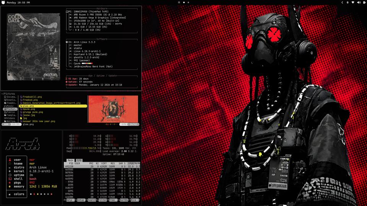The image size is (367, 206).
Task: Click the volume speaker icon
Action: click(359, 2)
